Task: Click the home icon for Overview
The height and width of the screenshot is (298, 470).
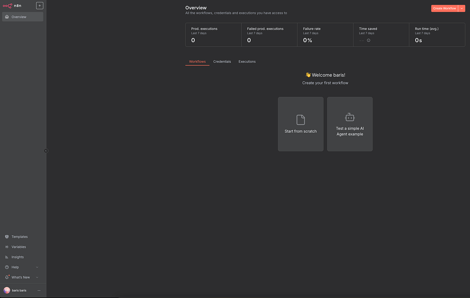Action: coord(7,17)
